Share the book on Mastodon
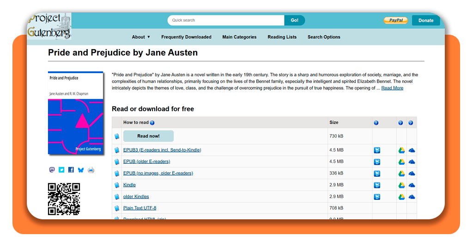This screenshot has width=473, height=248. pyautogui.click(x=52, y=170)
